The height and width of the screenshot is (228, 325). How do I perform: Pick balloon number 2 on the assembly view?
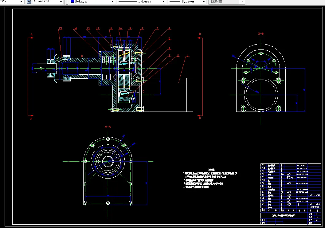pos(178,56)
